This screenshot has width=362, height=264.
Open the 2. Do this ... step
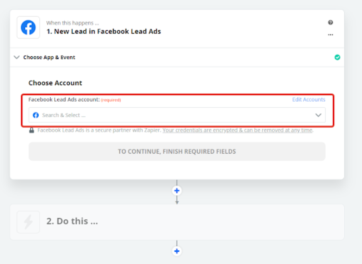click(177, 222)
